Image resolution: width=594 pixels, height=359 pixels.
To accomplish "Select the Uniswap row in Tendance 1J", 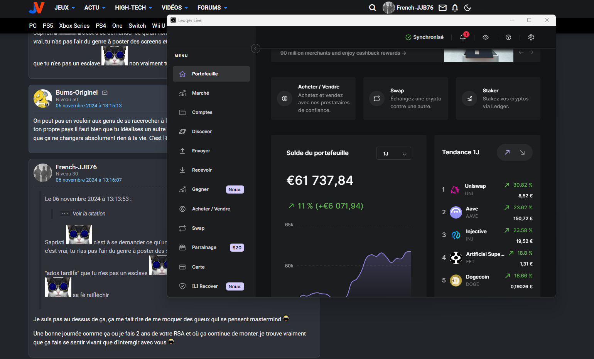I will point(487,190).
